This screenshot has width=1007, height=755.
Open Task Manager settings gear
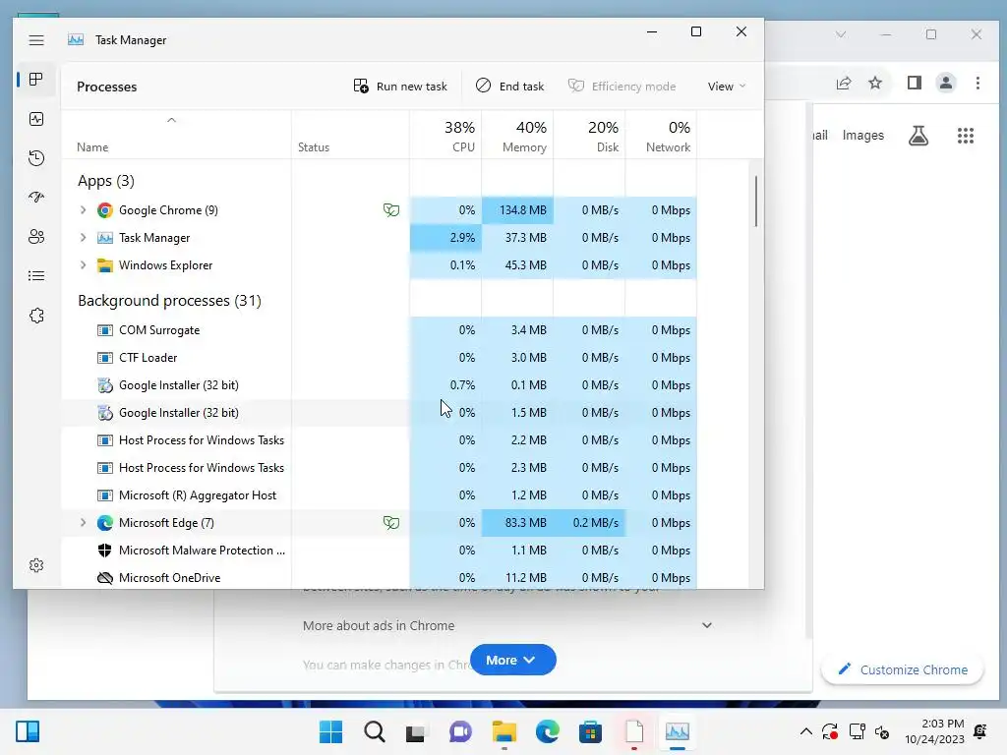[x=36, y=565]
